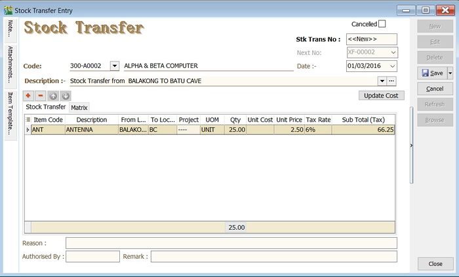Expand the Description dropdown arrow
Viewport: 459px width, 277px height.
pyautogui.click(x=382, y=81)
